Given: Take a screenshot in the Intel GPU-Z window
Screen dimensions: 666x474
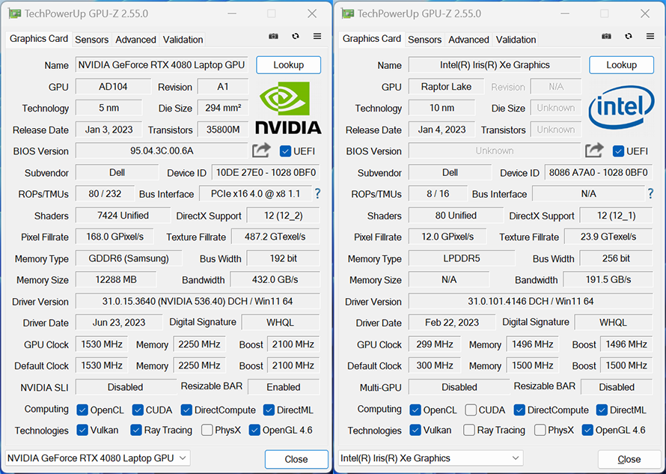Looking at the screenshot, I should click(x=607, y=37).
